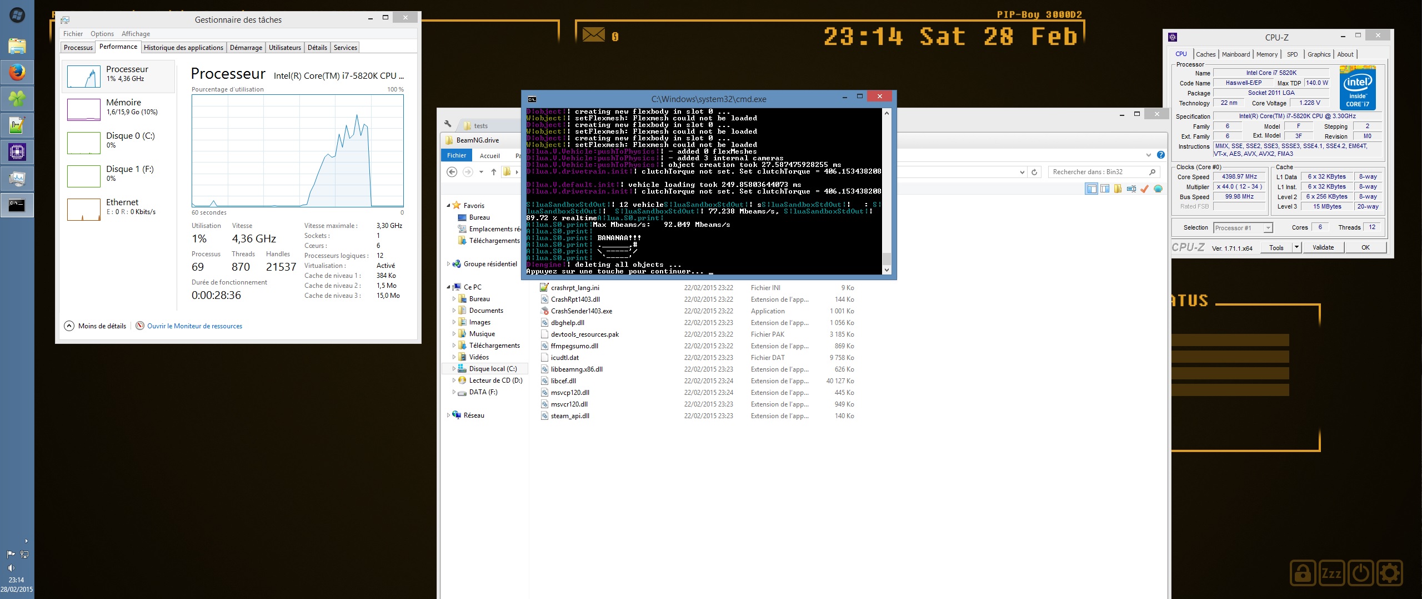Go back in the Explorer window
Viewport: 1422px width, 599px height.
point(452,172)
